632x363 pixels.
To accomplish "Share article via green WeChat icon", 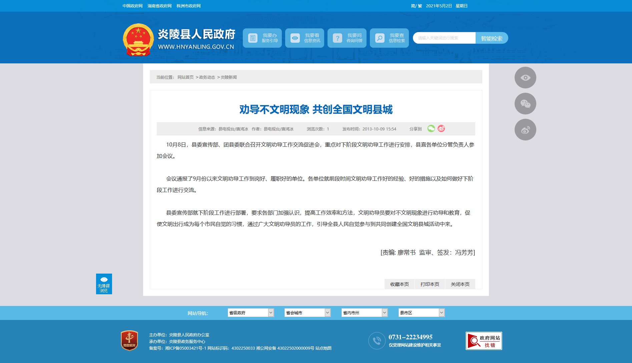I will [x=431, y=128].
